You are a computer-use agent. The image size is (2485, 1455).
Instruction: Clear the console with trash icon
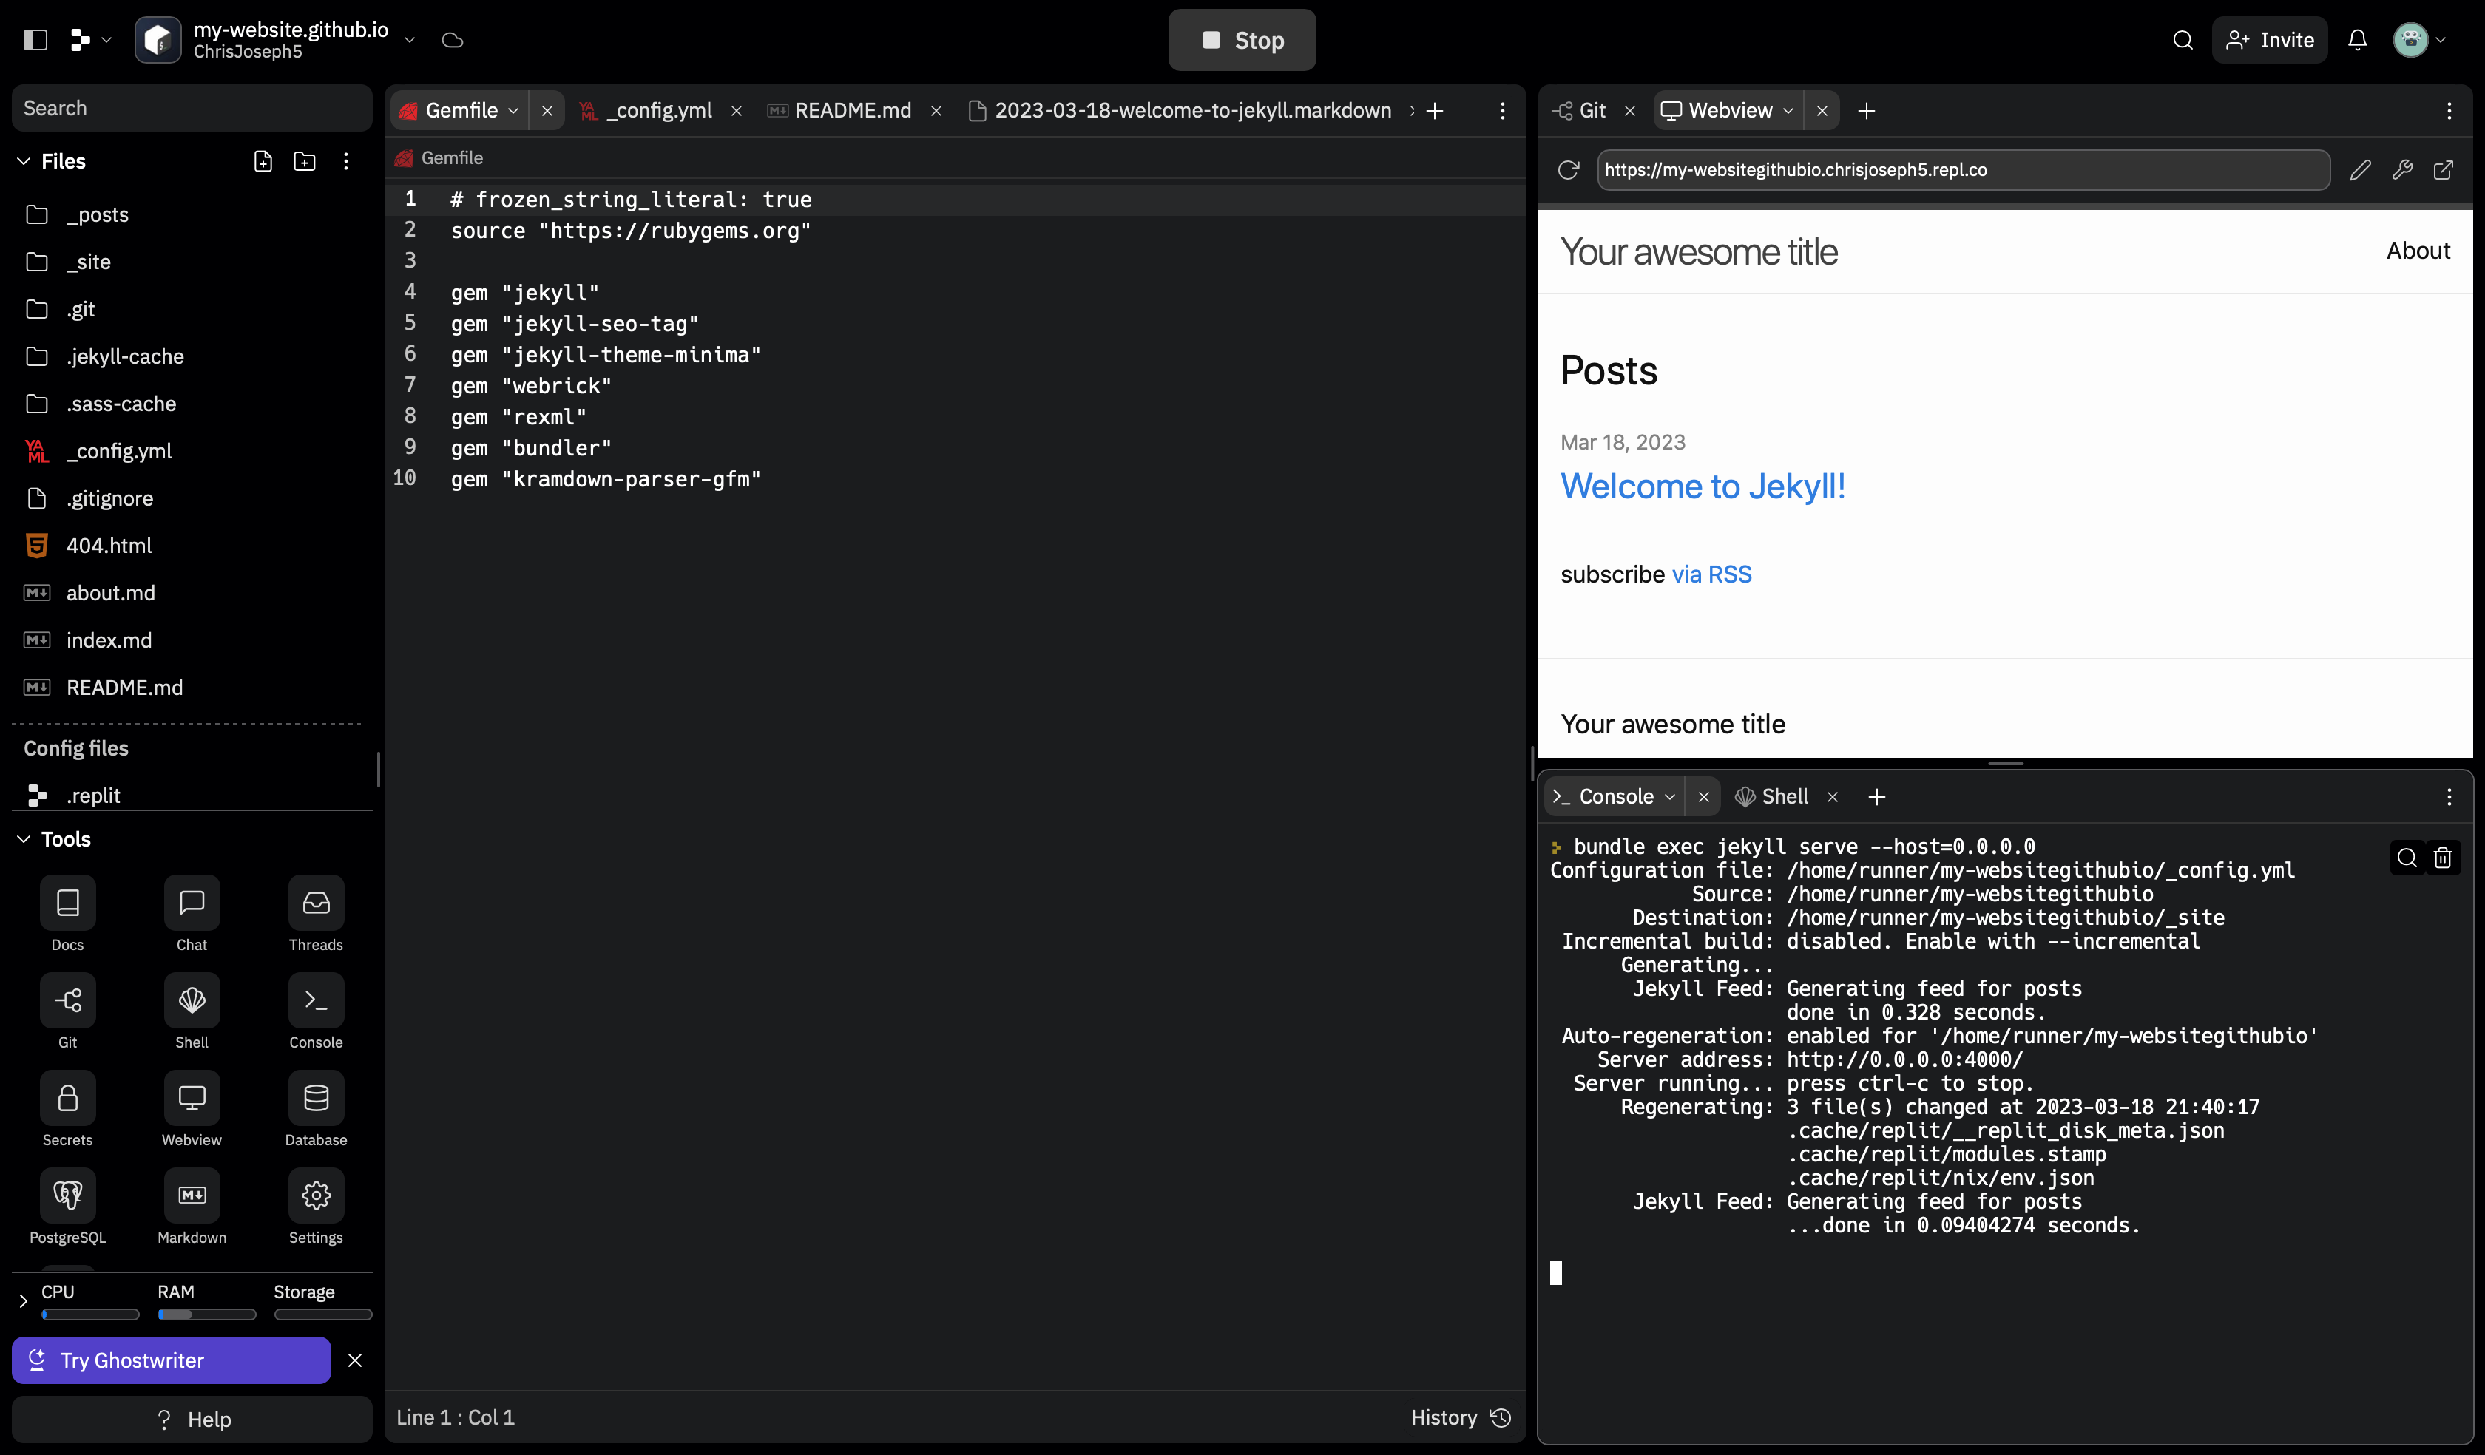point(2443,858)
